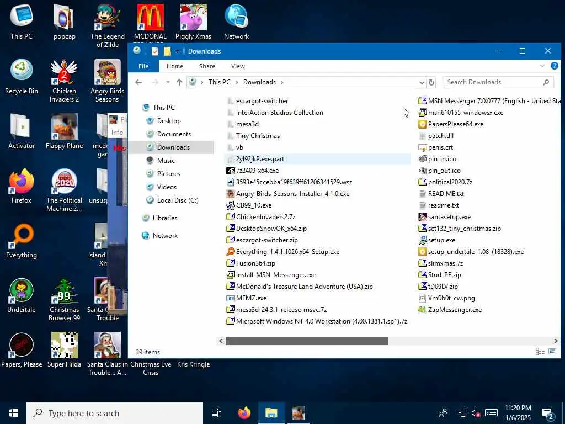Screen dimensions: 565x424
Task: Select the Christmas Browser 99 desktop icon
Action: [x=64, y=299]
